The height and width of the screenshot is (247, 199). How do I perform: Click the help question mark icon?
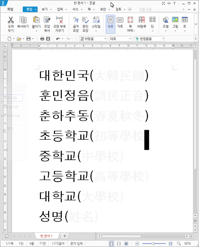[x=174, y=3]
